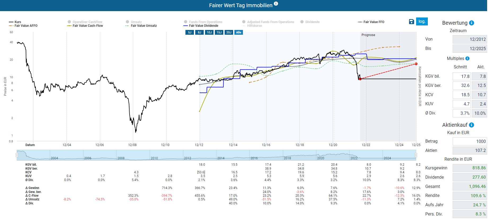Click the right handle of timeline navigator
The width and height of the screenshot is (489, 220).
416,155
